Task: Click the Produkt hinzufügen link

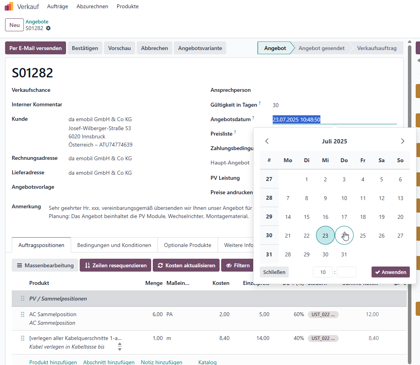Action: [x=53, y=362]
